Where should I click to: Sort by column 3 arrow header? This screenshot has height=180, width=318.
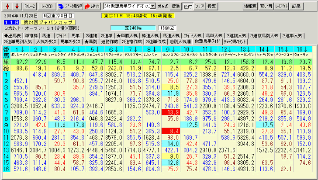click(x=58, y=49)
